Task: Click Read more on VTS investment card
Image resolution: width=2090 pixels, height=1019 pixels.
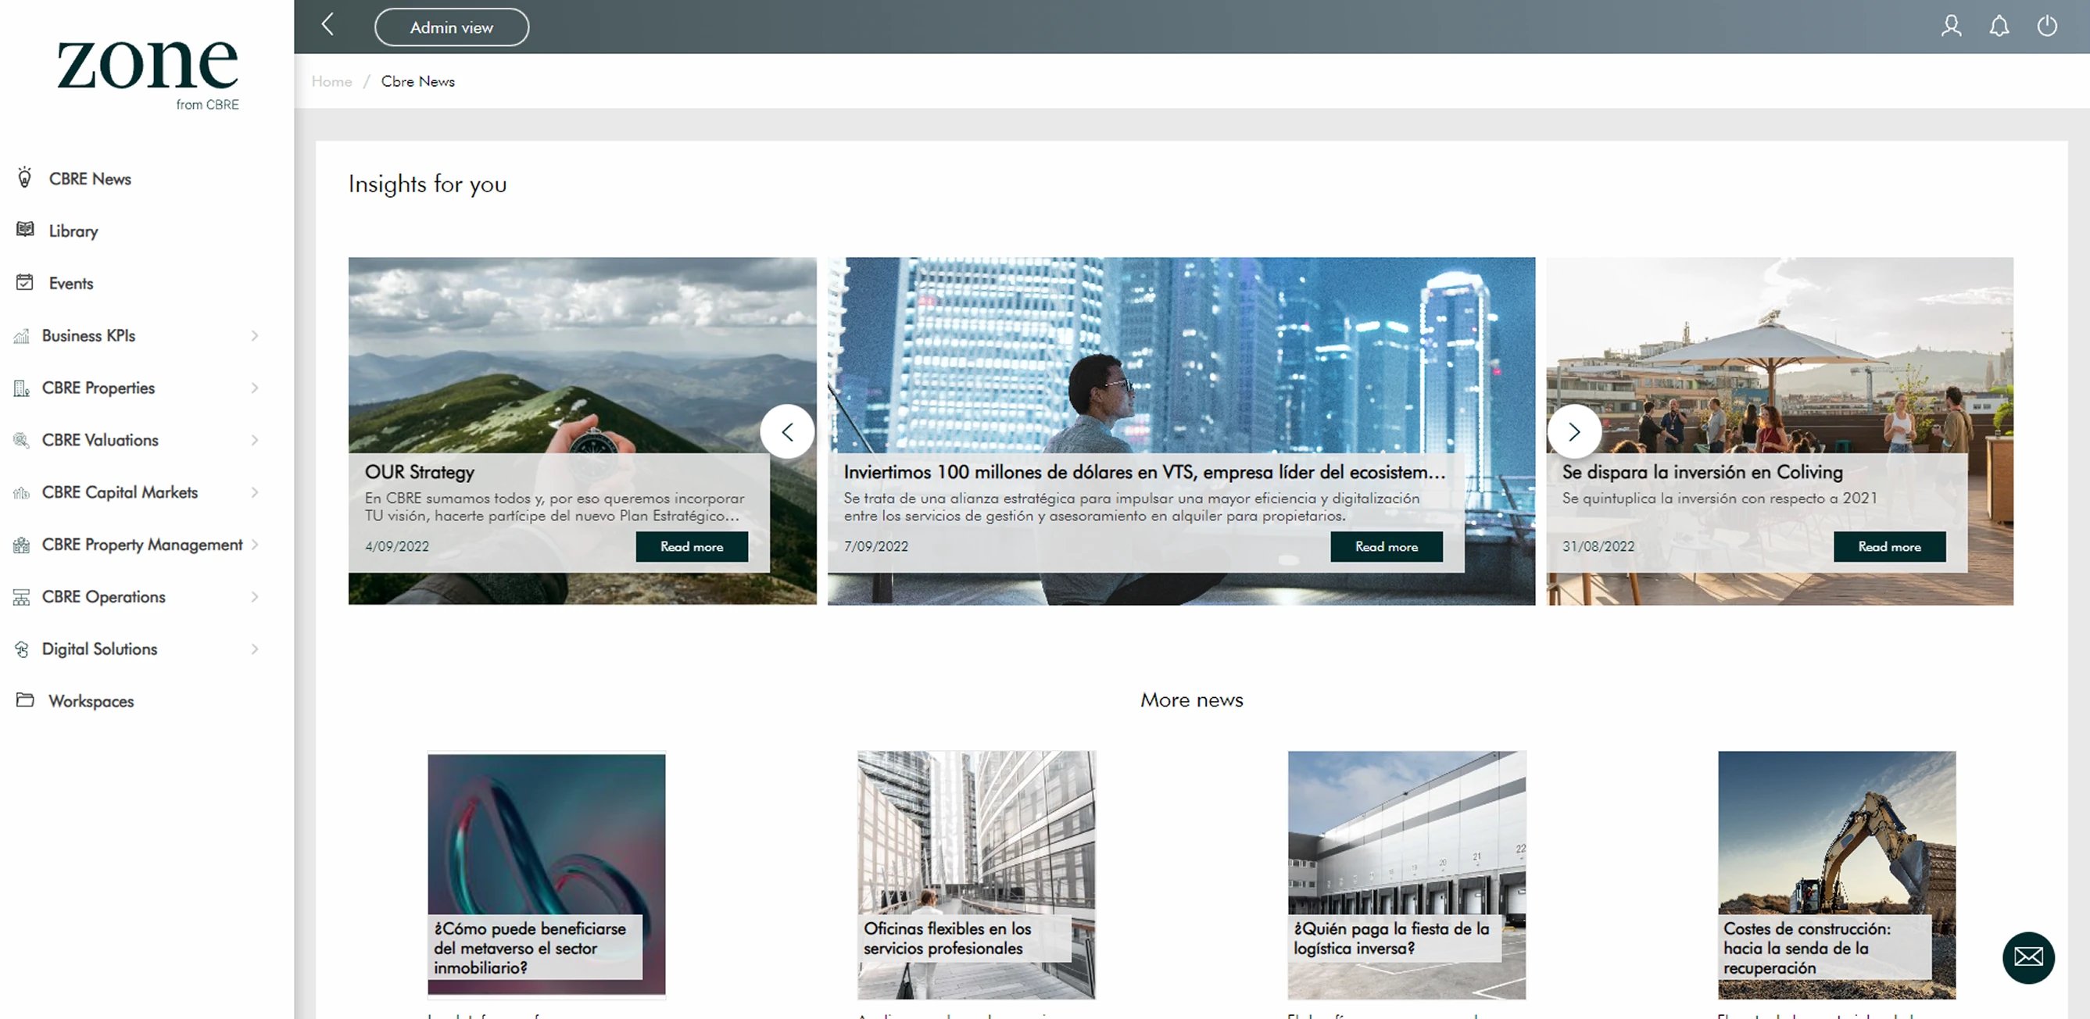Action: [1386, 547]
